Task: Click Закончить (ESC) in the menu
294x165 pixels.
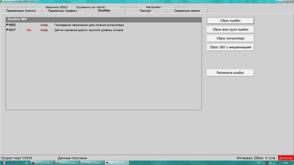Action: click(57, 7)
